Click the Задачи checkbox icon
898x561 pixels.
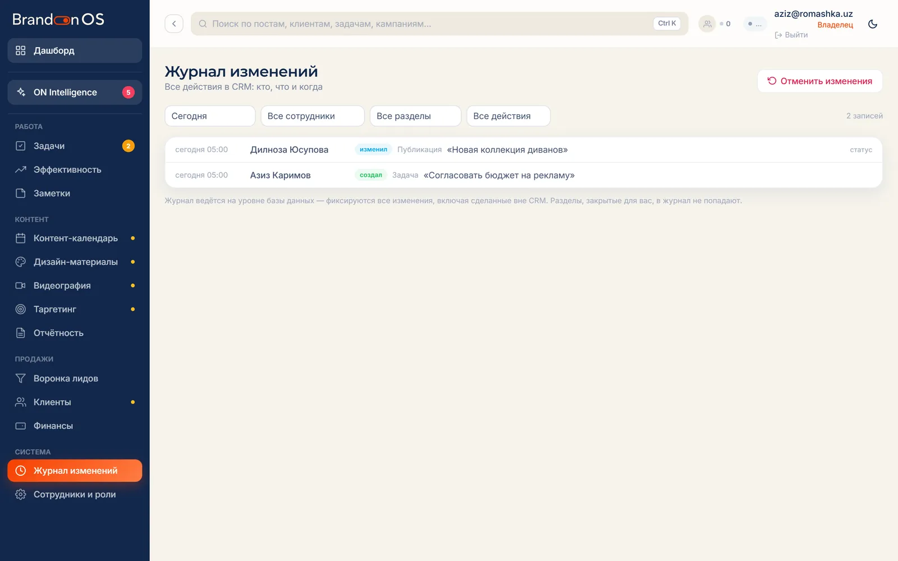click(x=21, y=146)
